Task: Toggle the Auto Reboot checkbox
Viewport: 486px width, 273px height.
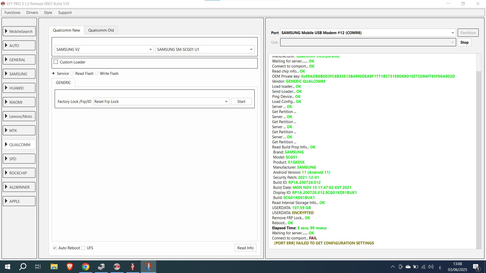Action: click(x=55, y=248)
